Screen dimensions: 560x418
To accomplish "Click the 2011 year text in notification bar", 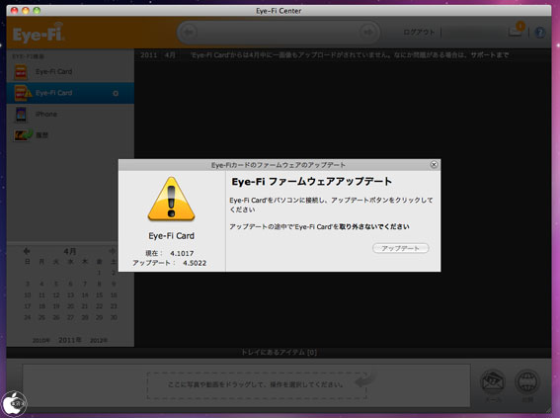I will click(148, 55).
